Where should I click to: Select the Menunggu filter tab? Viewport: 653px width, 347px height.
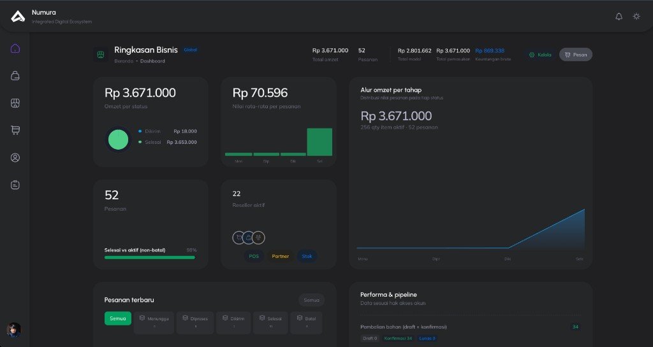pyautogui.click(x=154, y=322)
